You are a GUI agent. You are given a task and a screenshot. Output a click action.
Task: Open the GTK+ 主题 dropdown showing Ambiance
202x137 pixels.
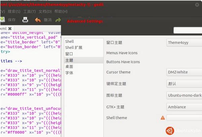click(x=184, y=107)
